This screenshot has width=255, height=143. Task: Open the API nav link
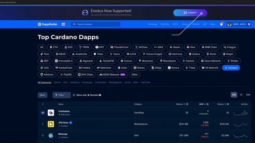tap(205, 24)
